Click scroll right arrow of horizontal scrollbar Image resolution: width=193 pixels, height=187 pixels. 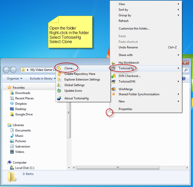coord(187,168)
